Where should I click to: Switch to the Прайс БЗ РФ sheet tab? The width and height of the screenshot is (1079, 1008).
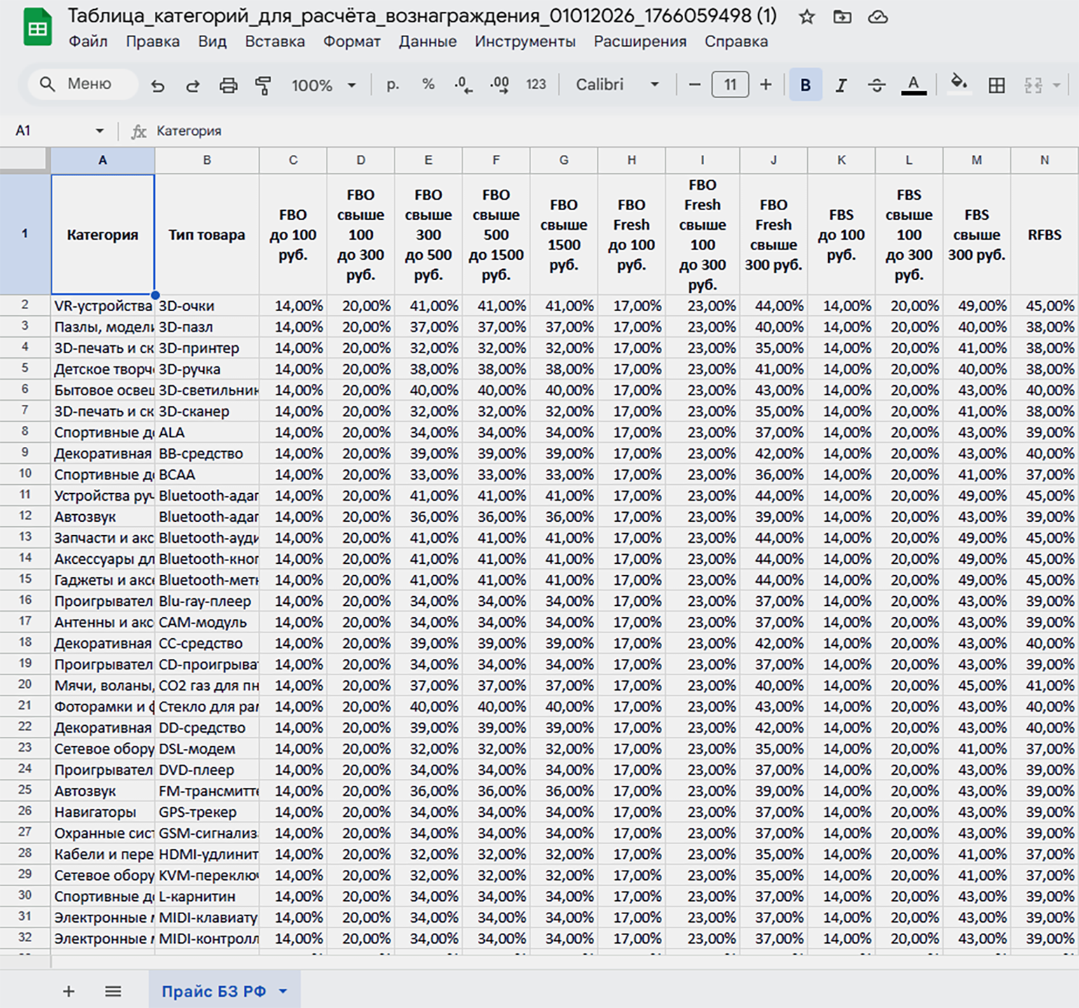214,991
